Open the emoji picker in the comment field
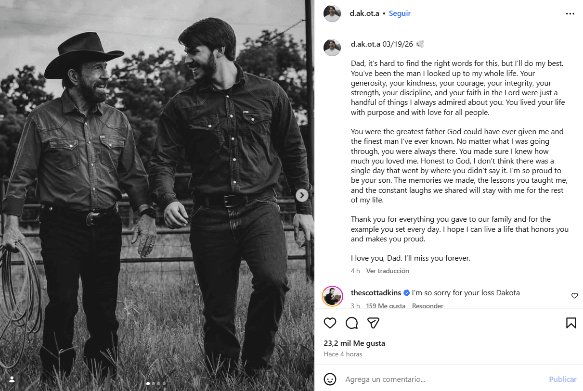583x391 pixels. click(x=330, y=379)
